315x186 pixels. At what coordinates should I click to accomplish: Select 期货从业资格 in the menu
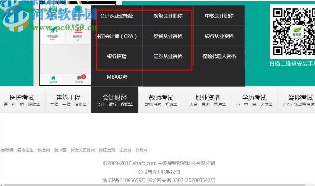[168, 36]
